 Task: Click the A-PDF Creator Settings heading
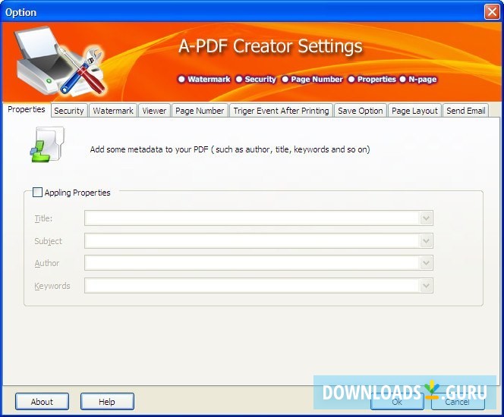point(270,46)
